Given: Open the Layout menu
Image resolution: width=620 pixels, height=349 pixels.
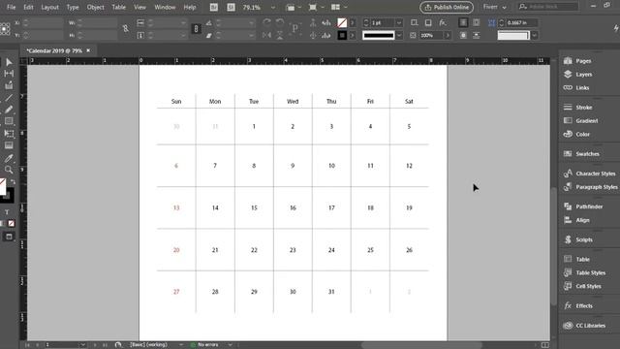Looking at the screenshot, I should (x=49, y=7).
